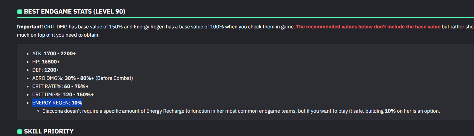
Task: Click the highlighted ENERGY REGEN: 10% text
Action: [x=57, y=103]
